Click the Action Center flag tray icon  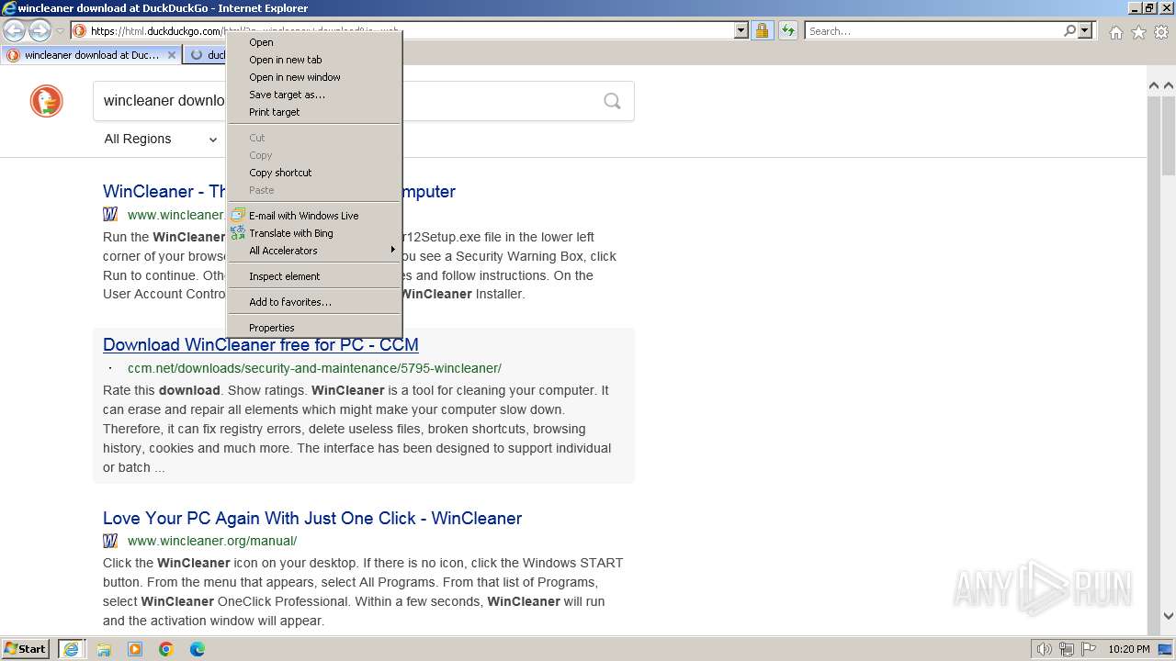1089,649
